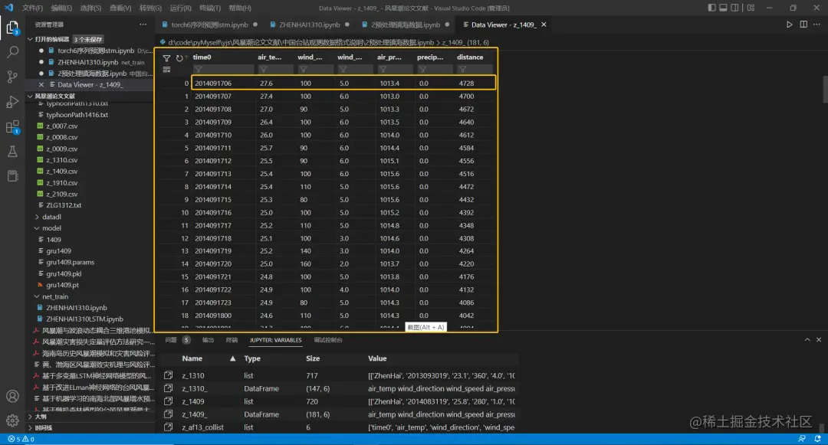Collapse the net_train folder
This screenshot has width=828, height=445.
coord(37,296)
